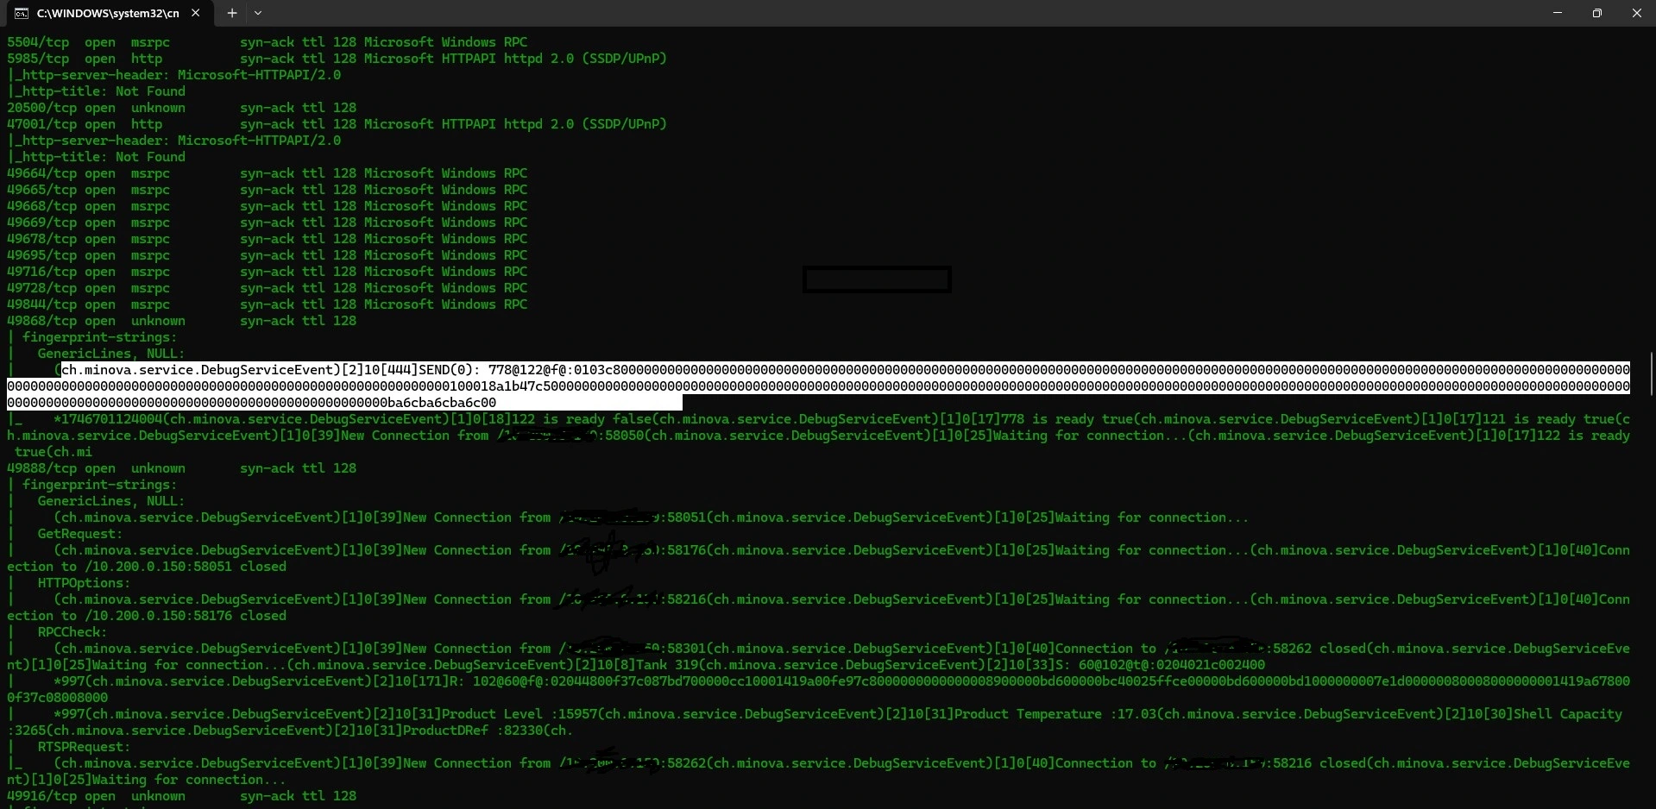This screenshot has height=809, width=1656.
Task: Minimize the terminal window
Action: [1558, 13]
